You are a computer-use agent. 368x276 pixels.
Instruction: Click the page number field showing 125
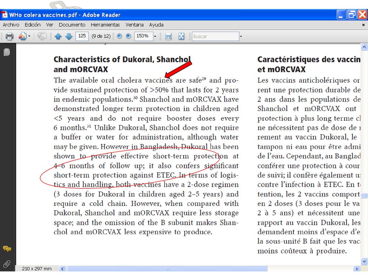82,36
